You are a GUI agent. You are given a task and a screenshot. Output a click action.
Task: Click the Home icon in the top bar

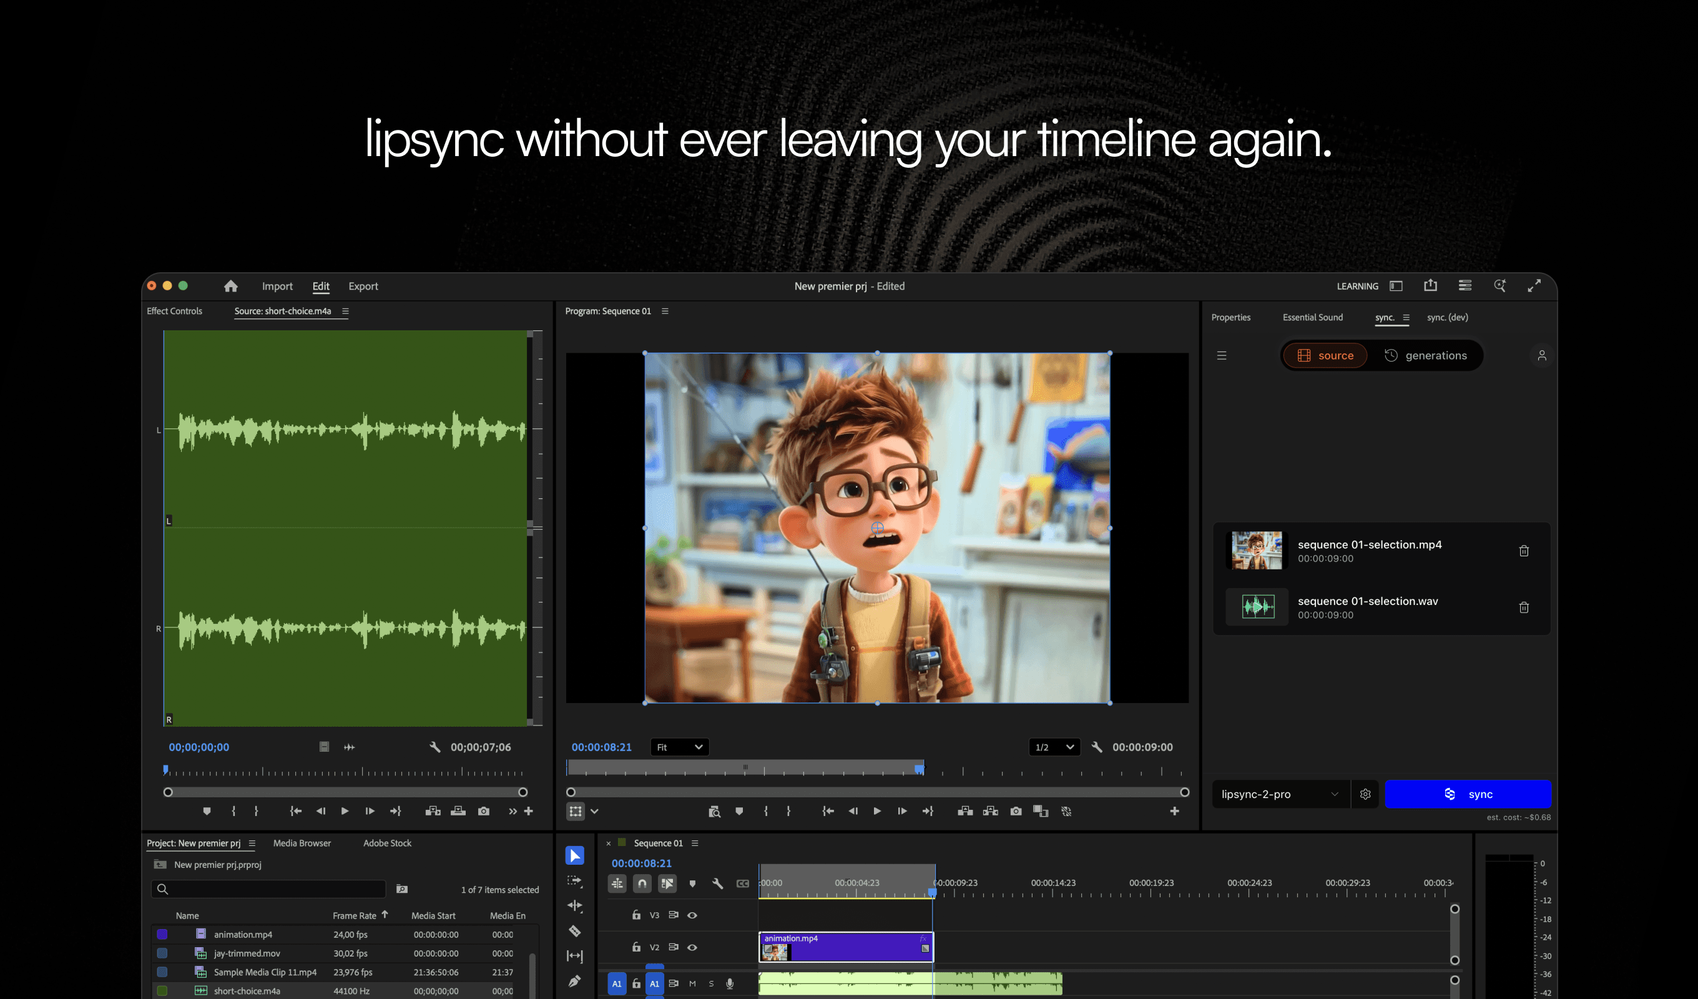pos(230,286)
